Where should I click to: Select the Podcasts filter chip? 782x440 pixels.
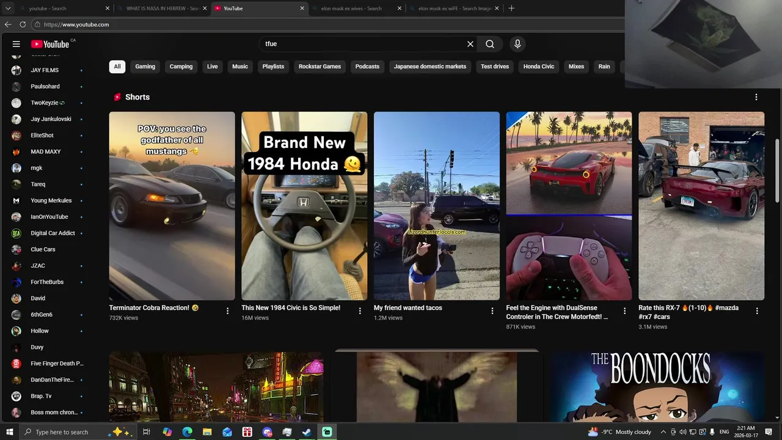click(x=367, y=67)
